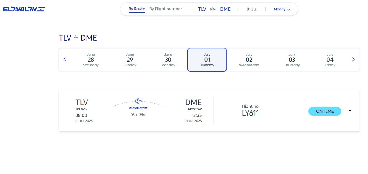368x174 pixels.
Task: Select July 02 Wednesday date
Action: (249, 60)
